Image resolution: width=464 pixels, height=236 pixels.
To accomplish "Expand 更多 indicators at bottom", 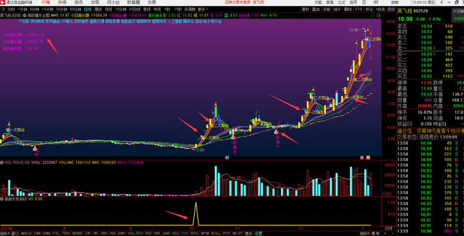I will click(x=249, y=233).
